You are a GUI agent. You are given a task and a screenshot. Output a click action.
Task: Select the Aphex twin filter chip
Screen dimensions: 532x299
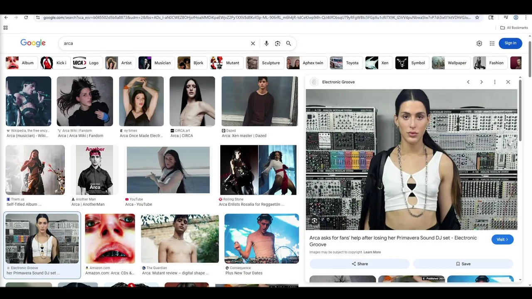[x=307, y=63]
